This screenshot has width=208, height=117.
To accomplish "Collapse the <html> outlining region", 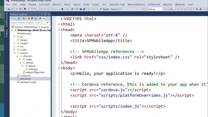I will [59, 24].
